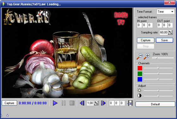Viewport: 177px width, 119px height.
Task: Click the Default button
Action: click(155, 104)
